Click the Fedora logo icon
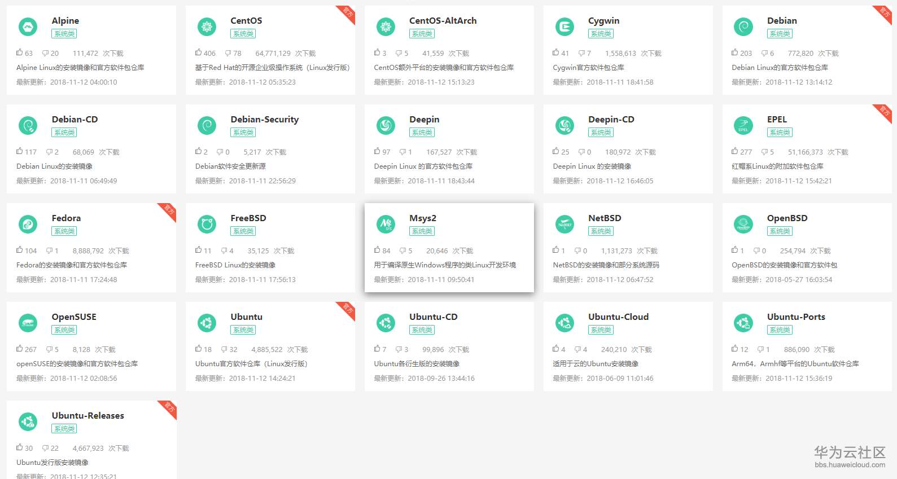The height and width of the screenshot is (479, 897). point(28,224)
